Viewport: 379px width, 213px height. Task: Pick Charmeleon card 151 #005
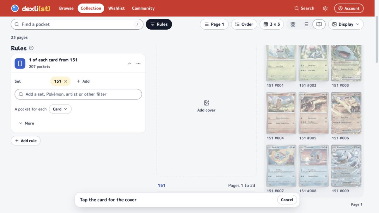coord(314,113)
